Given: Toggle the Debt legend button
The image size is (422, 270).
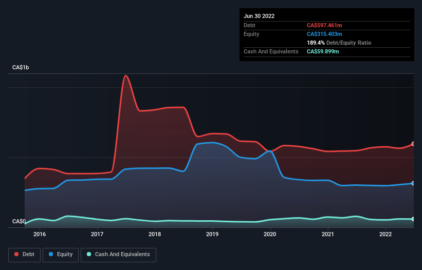Looking at the screenshot, I should coord(24,255).
